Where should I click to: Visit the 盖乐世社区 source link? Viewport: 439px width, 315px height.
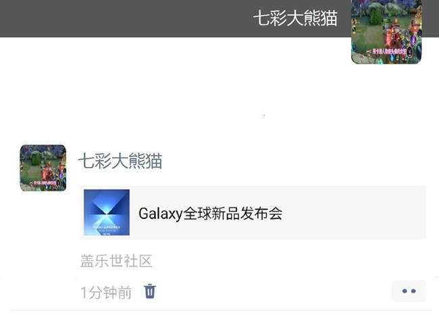pyautogui.click(x=116, y=261)
